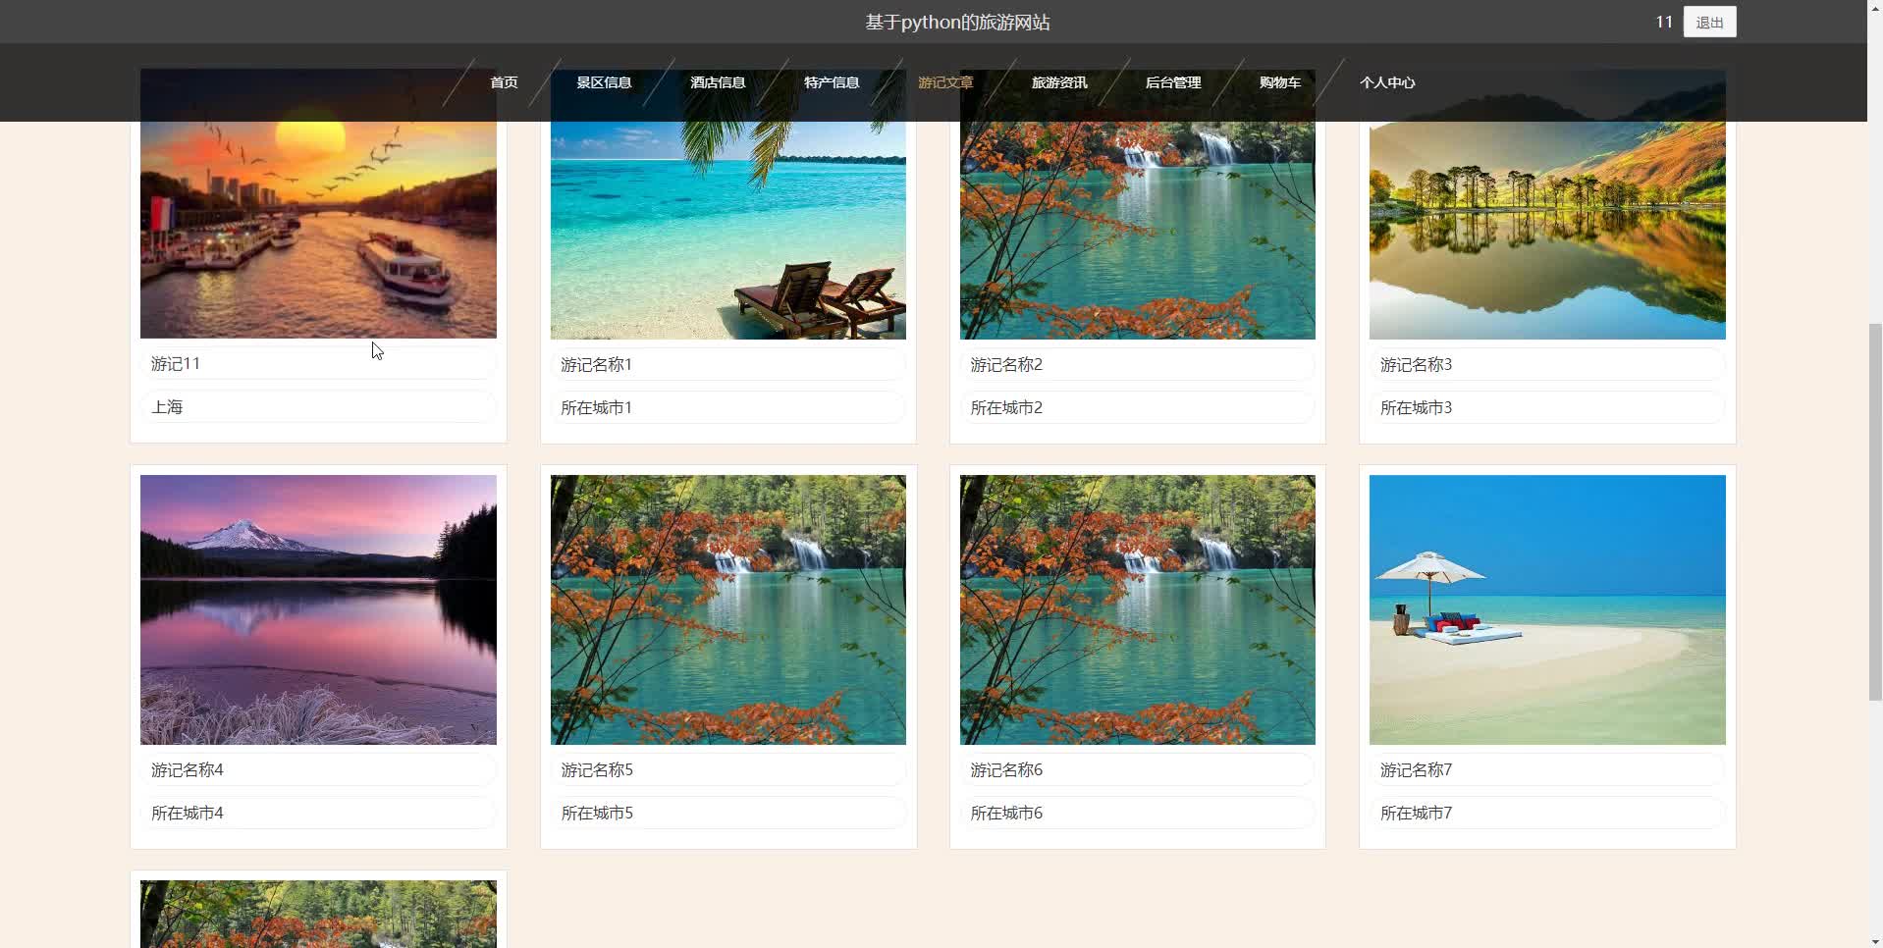Go to 后台管理 in navigation

coord(1173,82)
